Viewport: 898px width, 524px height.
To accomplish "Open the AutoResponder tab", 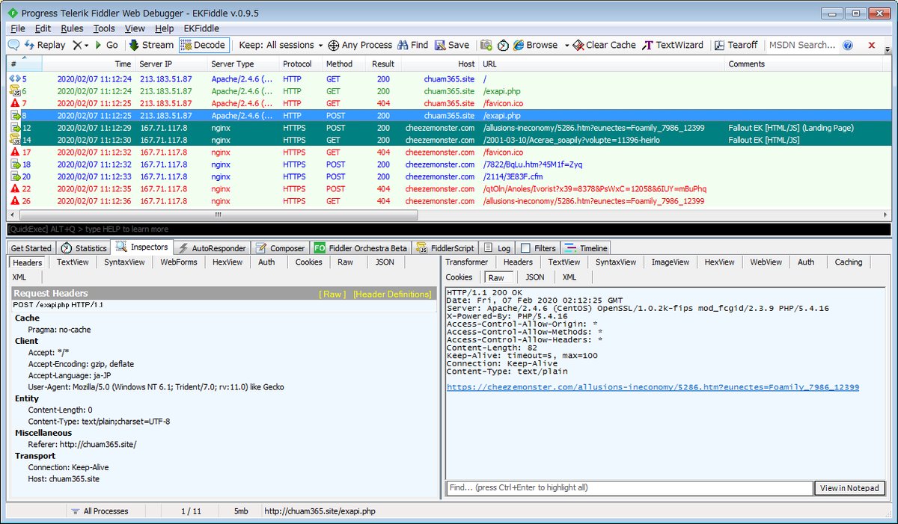I will pos(213,248).
